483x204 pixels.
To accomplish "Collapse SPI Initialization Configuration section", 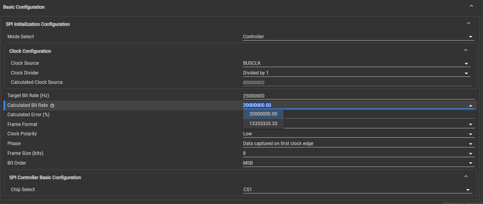I will [469, 23].
